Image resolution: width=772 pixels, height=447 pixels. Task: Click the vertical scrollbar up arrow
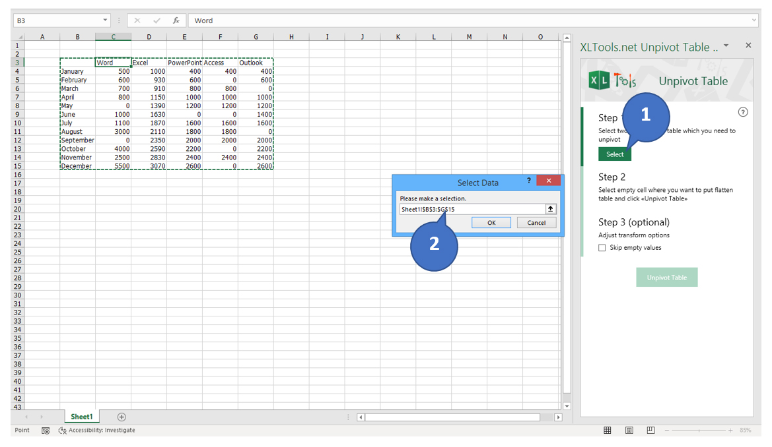[x=567, y=38]
